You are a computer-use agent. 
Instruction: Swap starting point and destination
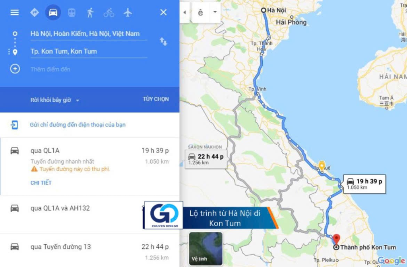(163, 41)
